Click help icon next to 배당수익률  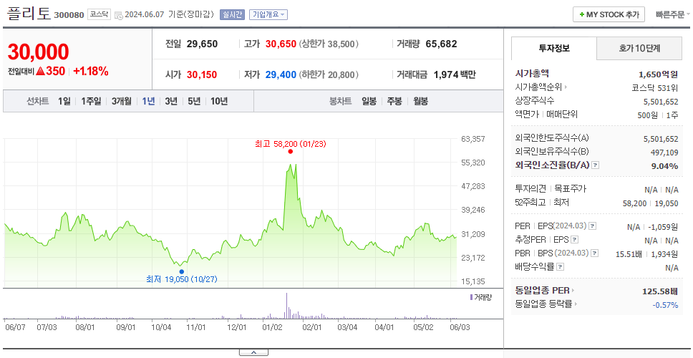point(560,267)
